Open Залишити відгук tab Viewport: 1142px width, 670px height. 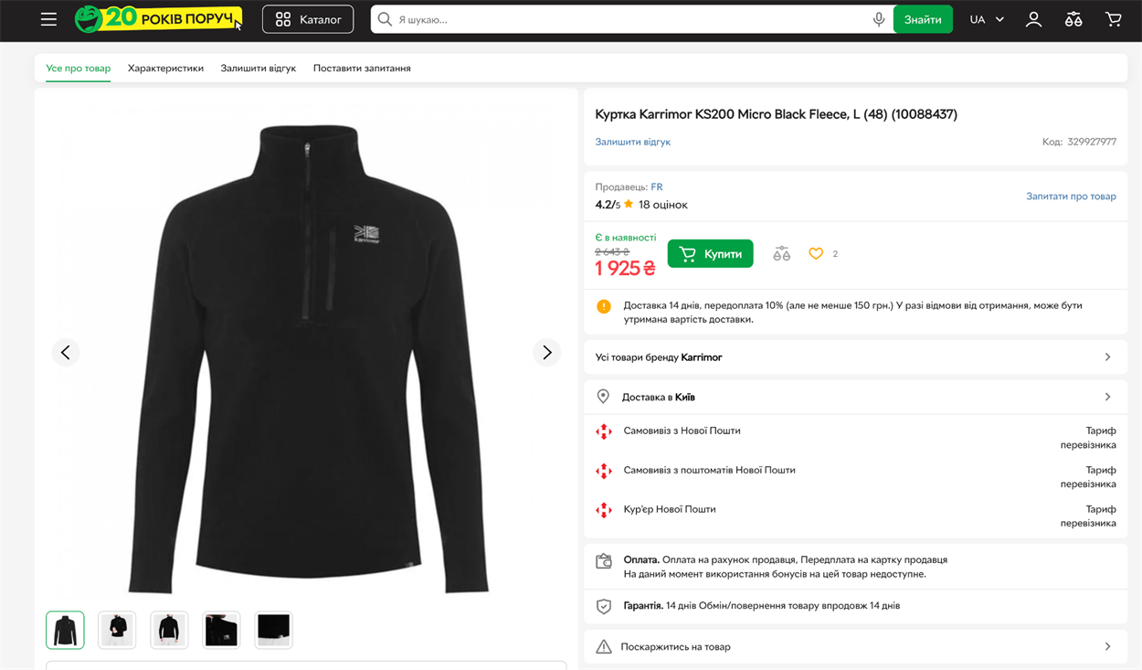click(259, 69)
